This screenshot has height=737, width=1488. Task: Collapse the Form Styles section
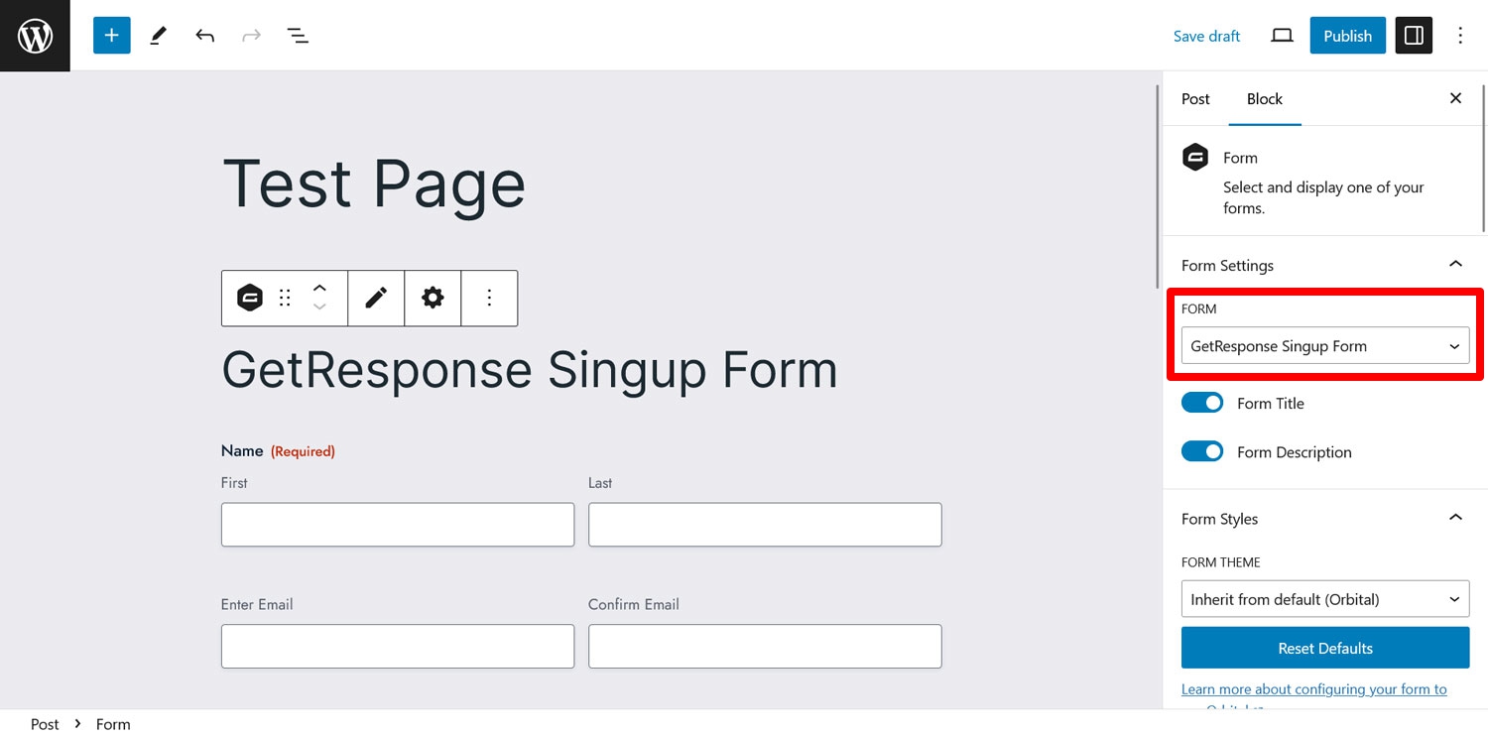(x=1455, y=518)
